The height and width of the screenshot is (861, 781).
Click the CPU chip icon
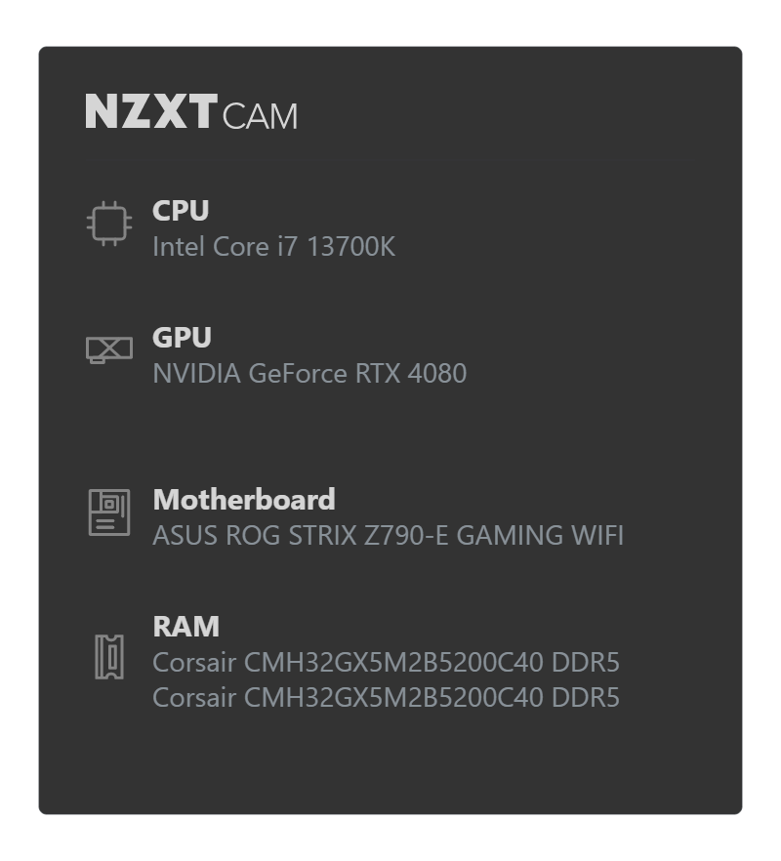click(x=109, y=224)
